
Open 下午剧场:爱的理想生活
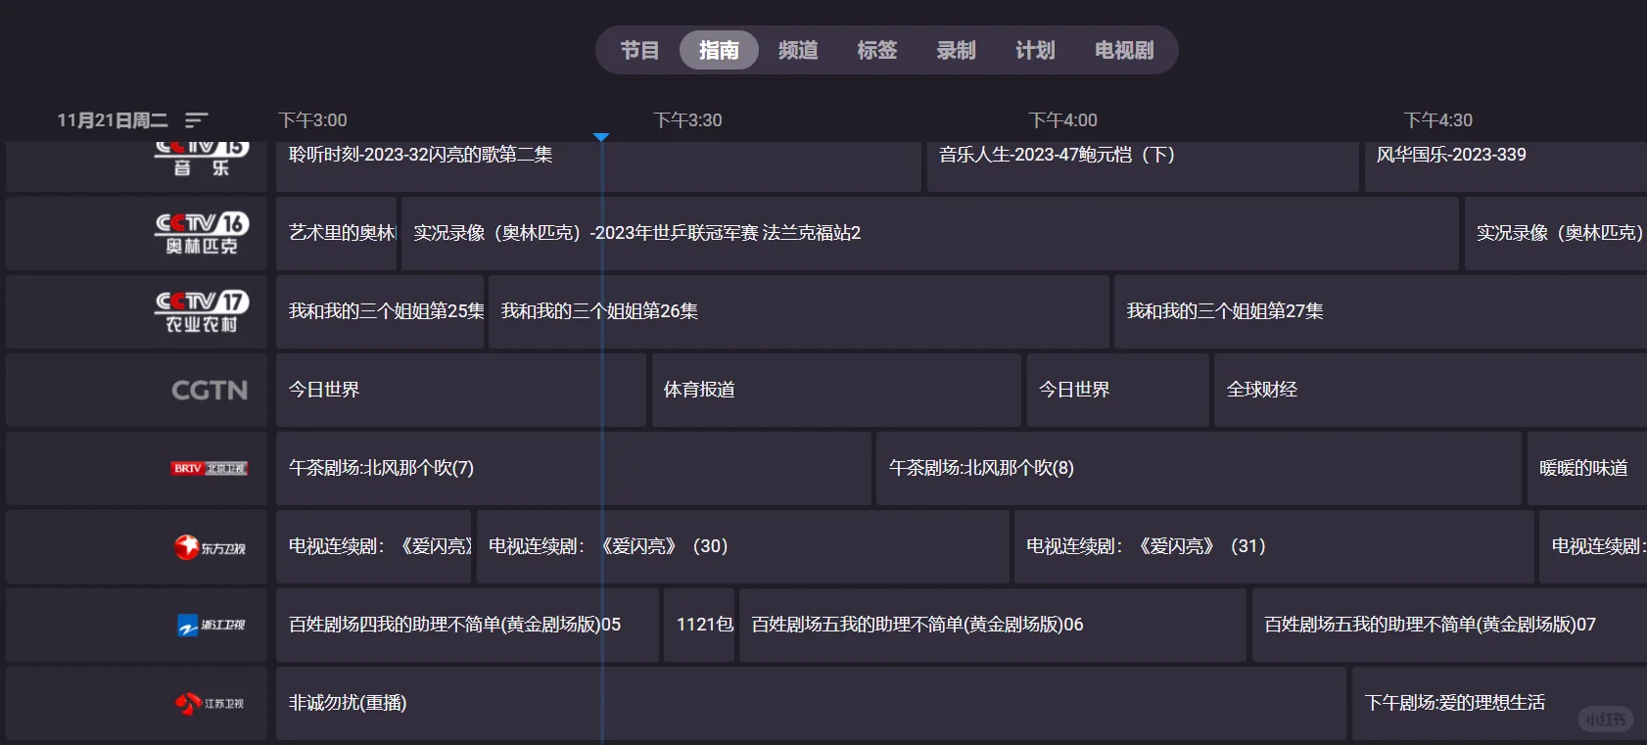pos(1499,703)
